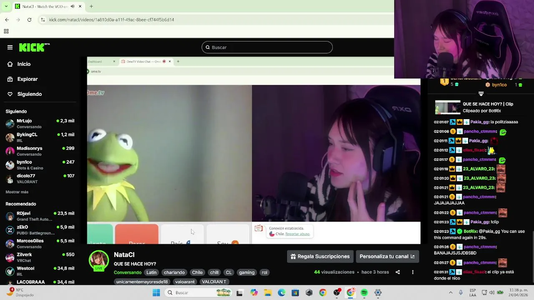Image resolution: width=534 pixels, height=300 pixels.
Task: View site information icon in address bar
Action: [43, 20]
